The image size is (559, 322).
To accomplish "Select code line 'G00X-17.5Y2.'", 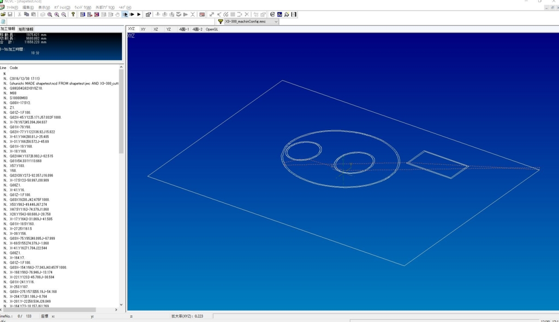I will [x=20, y=103].
